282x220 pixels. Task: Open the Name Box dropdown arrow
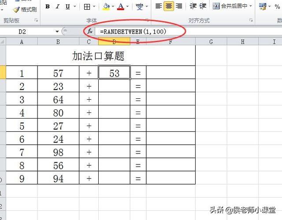point(57,32)
